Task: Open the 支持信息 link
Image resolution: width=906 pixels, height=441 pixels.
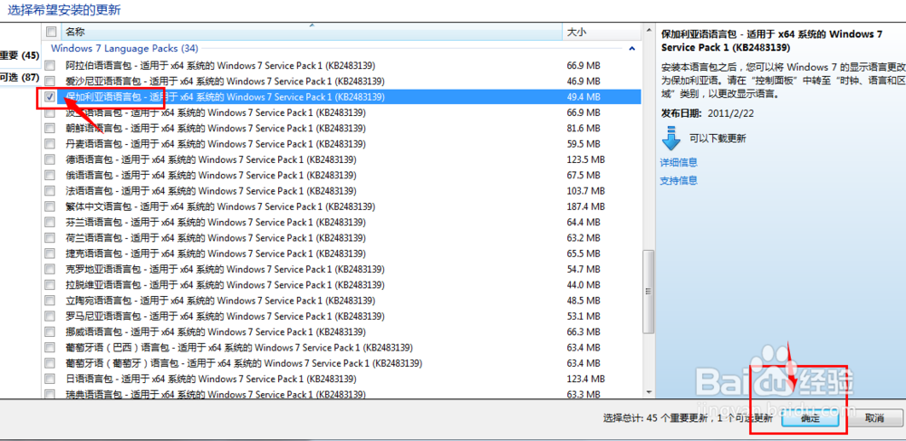Action: pos(679,181)
